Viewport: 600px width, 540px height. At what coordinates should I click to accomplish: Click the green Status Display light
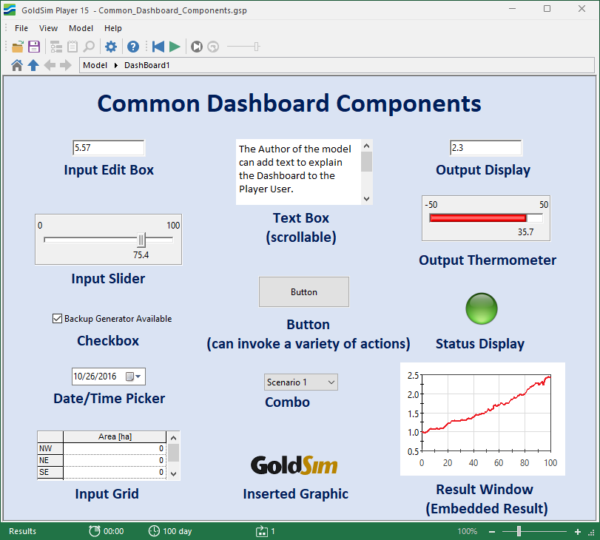(482, 309)
